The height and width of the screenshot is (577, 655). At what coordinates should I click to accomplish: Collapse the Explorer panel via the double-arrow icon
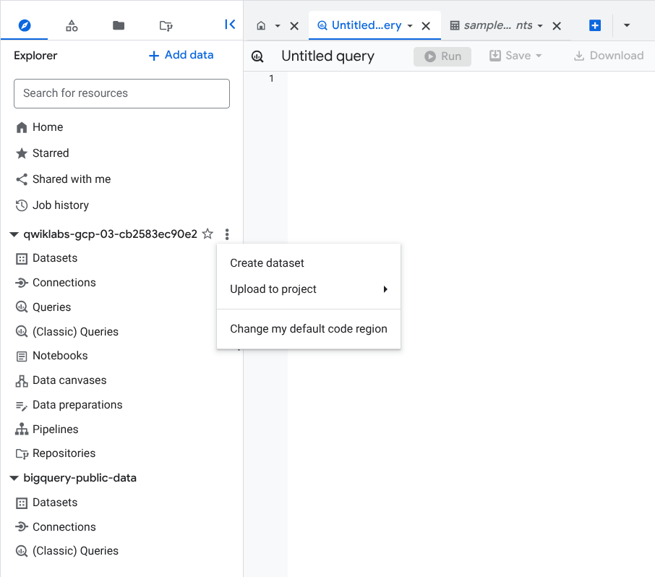point(229,24)
